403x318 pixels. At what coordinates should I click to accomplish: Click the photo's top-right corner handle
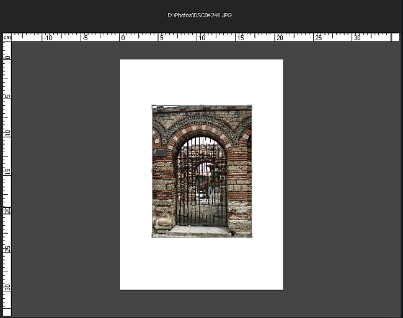pyautogui.click(x=250, y=106)
